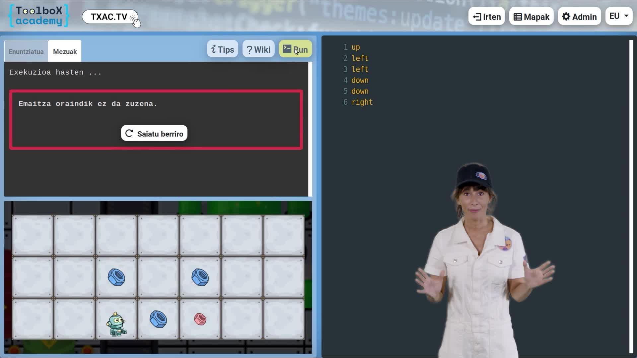Click the table icon in Mapak button
The height and width of the screenshot is (358, 637).
tap(518, 17)
